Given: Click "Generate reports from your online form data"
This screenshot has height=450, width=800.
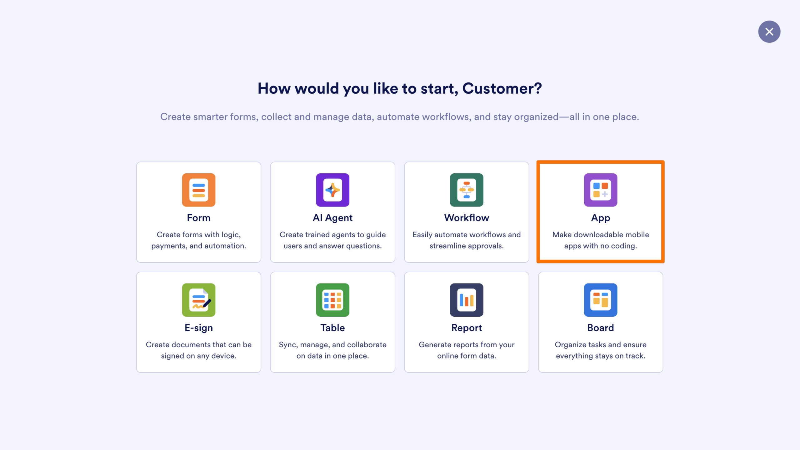Looking at the screenshot, I should 467,350.
